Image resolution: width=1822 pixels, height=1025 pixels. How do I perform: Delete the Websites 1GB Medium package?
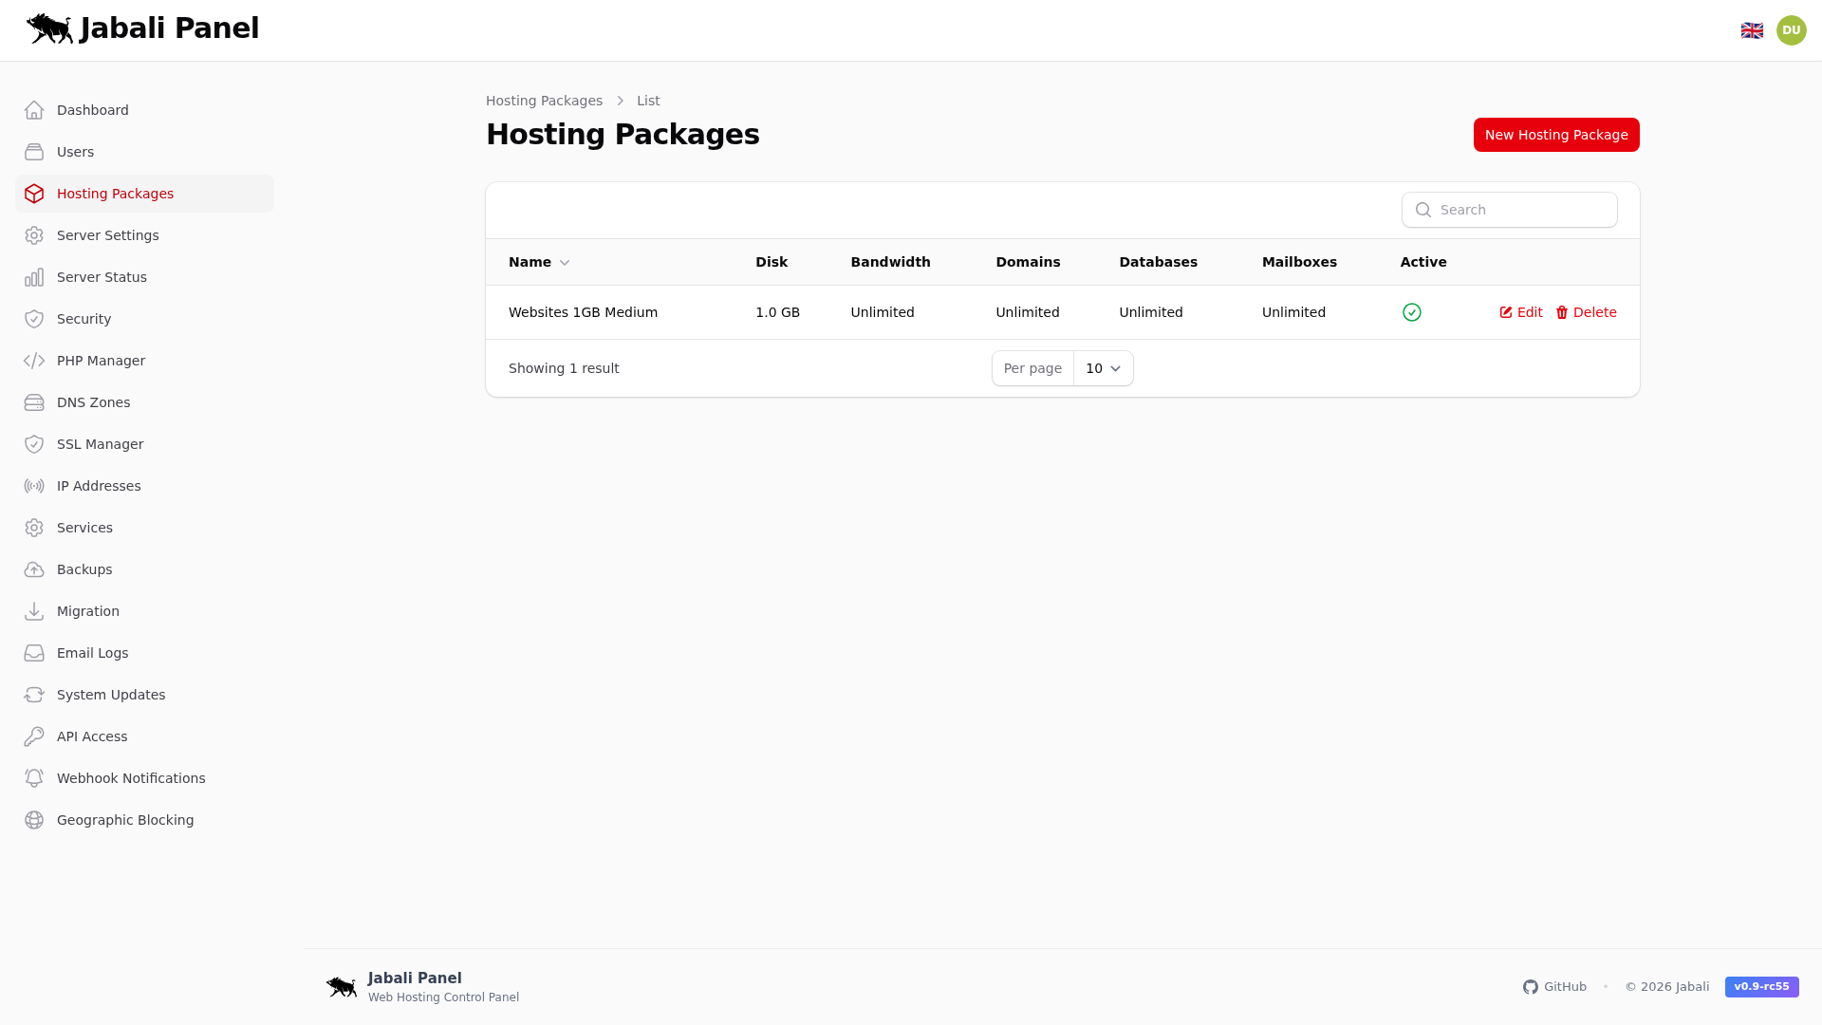click(1586, 311)
